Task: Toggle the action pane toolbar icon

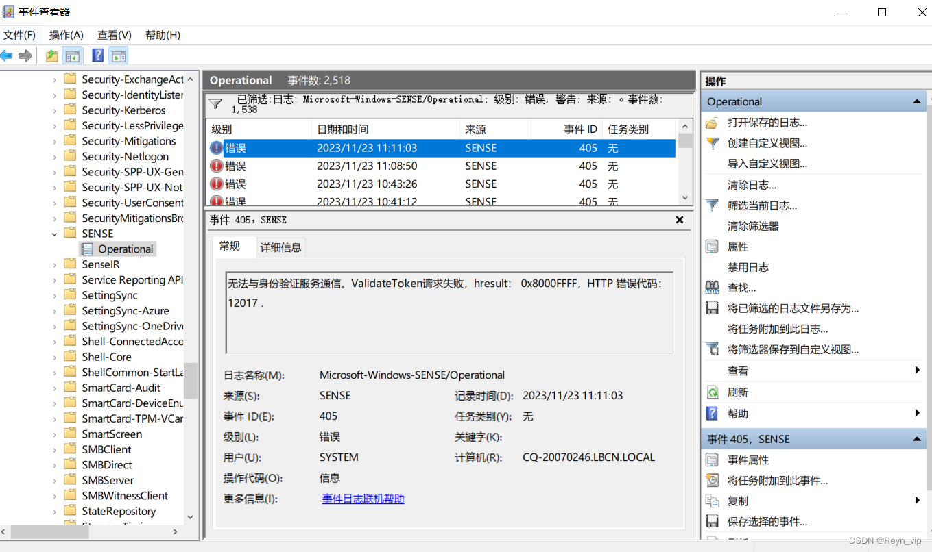Action: 119,56
